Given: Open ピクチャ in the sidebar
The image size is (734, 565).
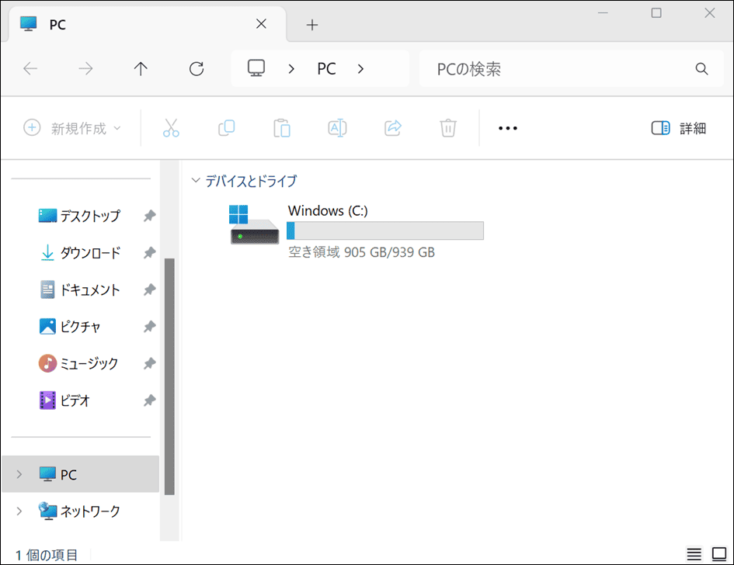Looking at the screenshot, I should point(70,327).
